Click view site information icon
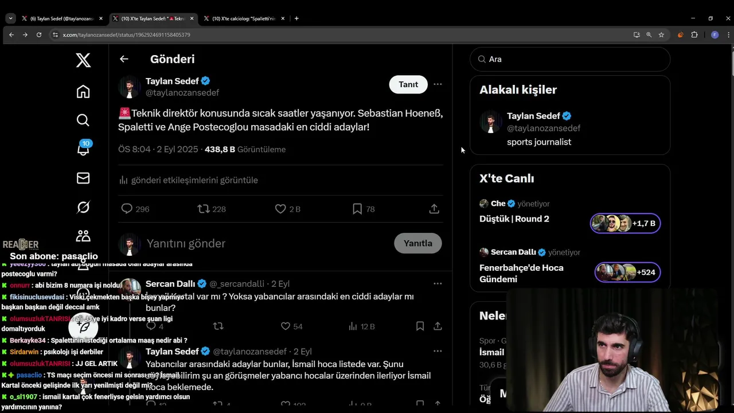734x413 pixels. click(55, 34)
